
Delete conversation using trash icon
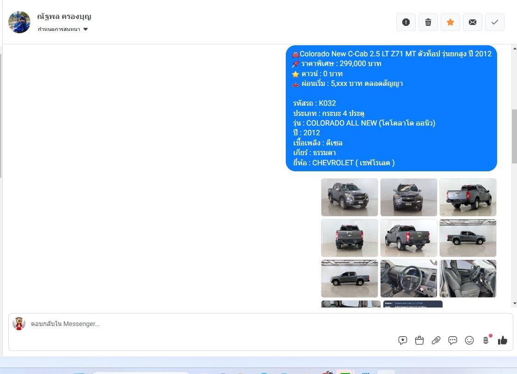click(428, 22)
